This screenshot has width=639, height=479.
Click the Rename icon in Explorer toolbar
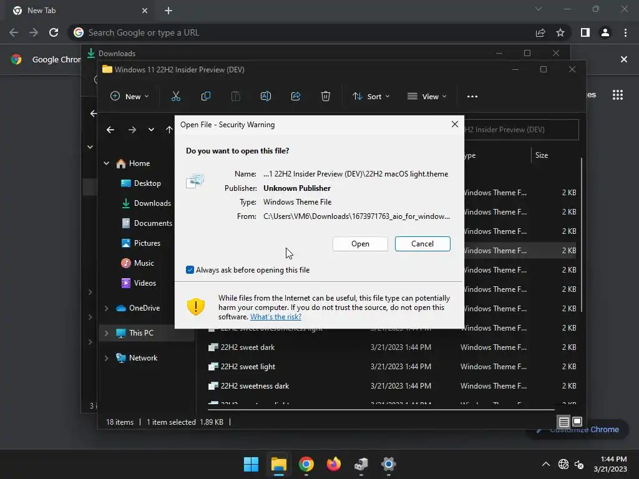(266, 96)
